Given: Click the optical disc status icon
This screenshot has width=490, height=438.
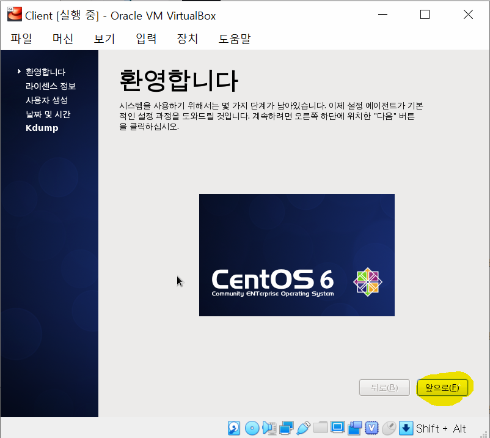Looking at the screenshot, I should pos(252,428).
